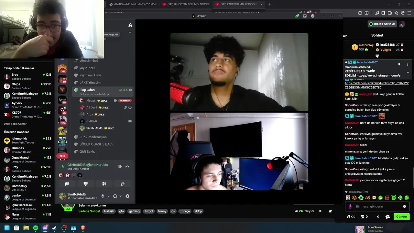Open Spotify from the taskbar
The width and height of the screenshot is (414, 233).
coord(36,228)
